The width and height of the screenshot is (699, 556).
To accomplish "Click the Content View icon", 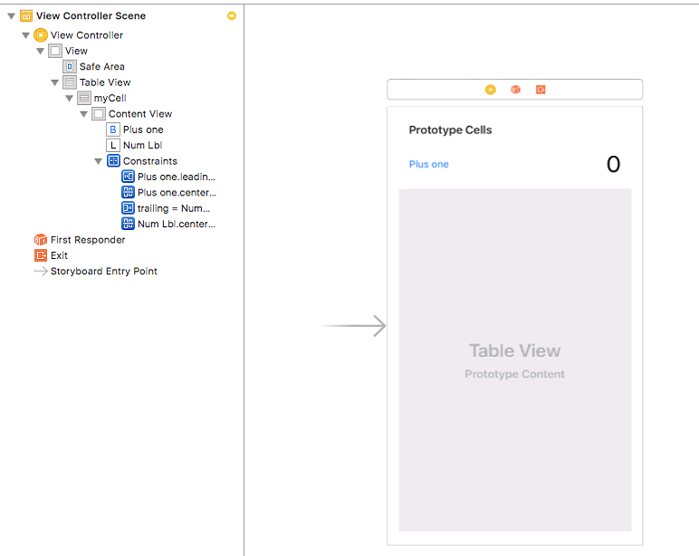I will click(99, 114).
